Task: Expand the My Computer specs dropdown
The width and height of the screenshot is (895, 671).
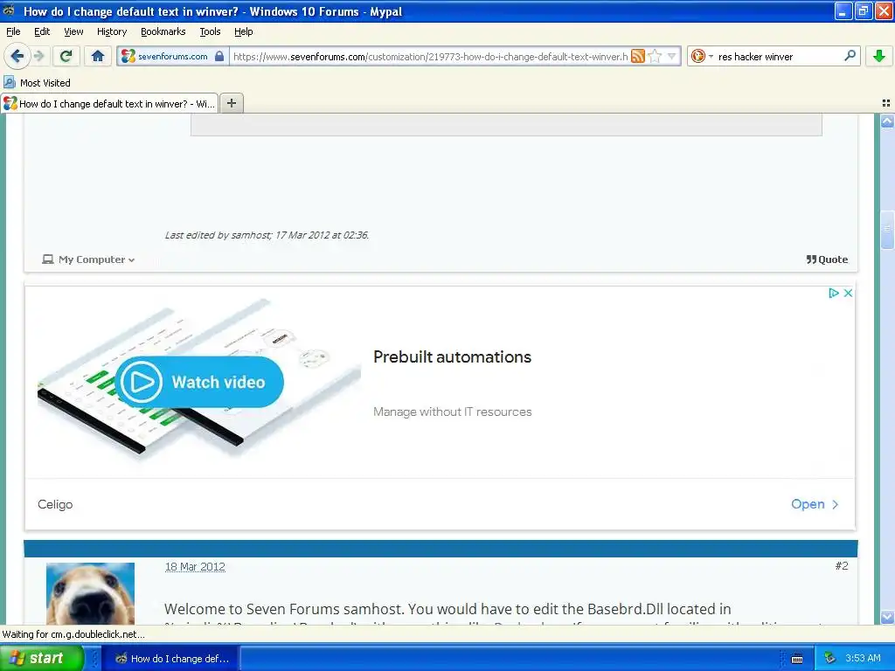Action: click(x=89, y=259)
